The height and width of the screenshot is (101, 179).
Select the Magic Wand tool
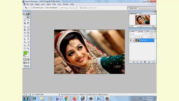click(28, 20)
